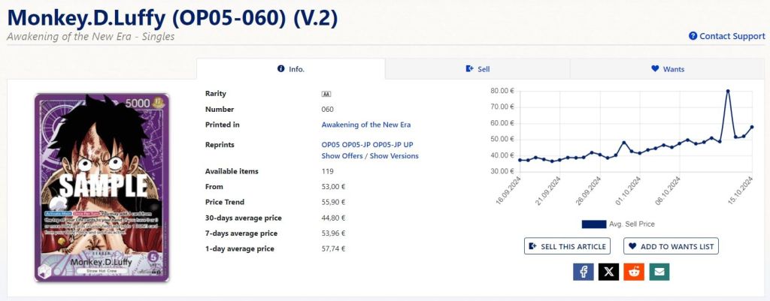This screenshot has width=770, height=301.
Task: Share this card on Facebook
Action: pos(583,271)
